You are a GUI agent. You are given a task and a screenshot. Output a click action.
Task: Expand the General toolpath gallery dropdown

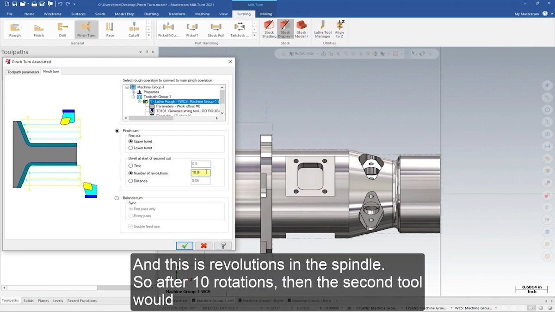148,36
